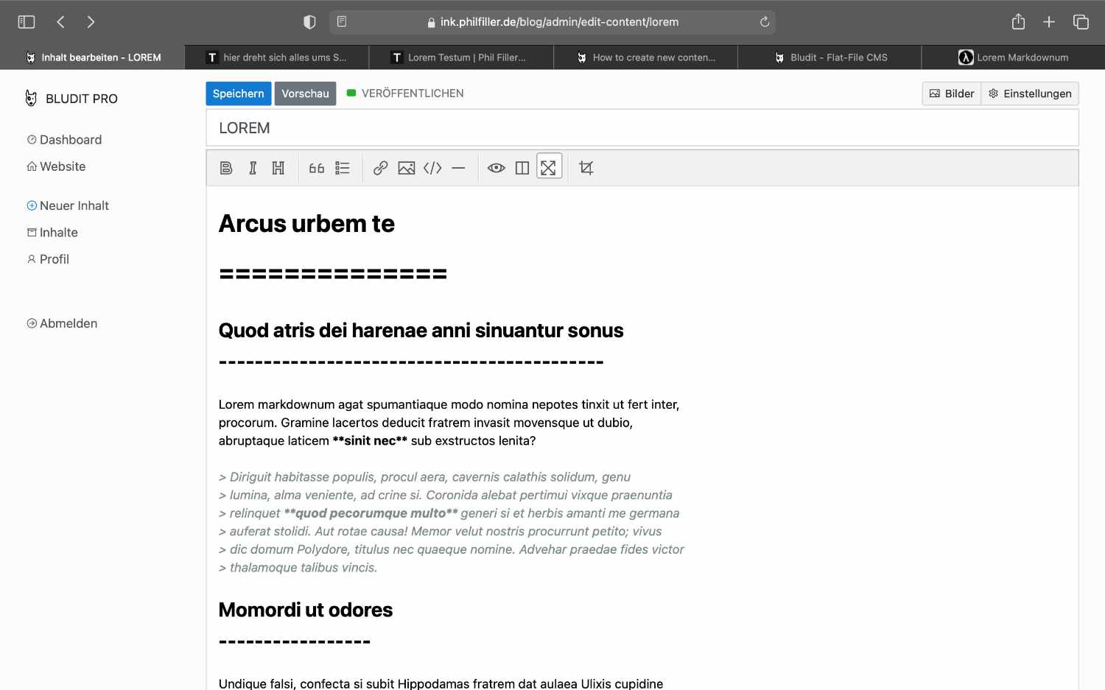Viewport: 1105px width, 690px height.
Task: Insert blockquote with quote icon
Action: click(x=317, y=168)
